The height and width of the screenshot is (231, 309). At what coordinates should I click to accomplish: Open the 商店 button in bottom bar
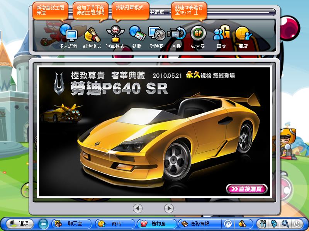(x=115, y=224)
